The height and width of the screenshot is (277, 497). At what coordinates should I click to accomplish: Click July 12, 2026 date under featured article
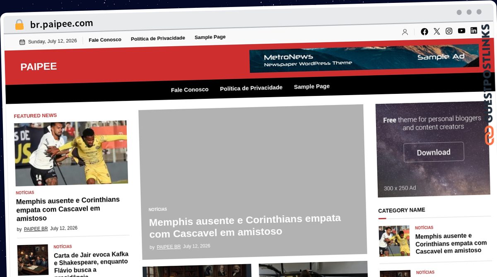[x=64, y=228]
